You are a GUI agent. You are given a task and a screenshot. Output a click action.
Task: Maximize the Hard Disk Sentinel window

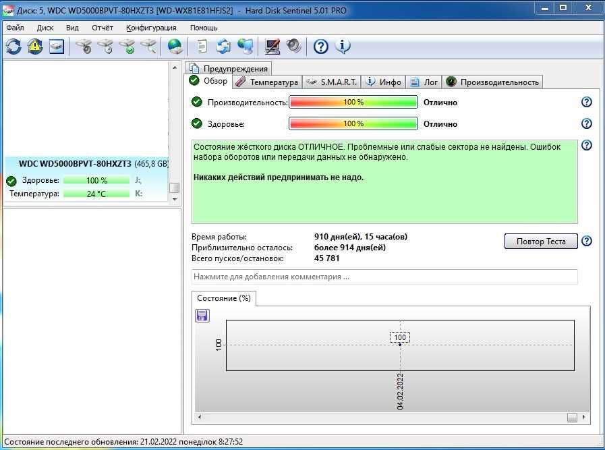click(563, 7)
